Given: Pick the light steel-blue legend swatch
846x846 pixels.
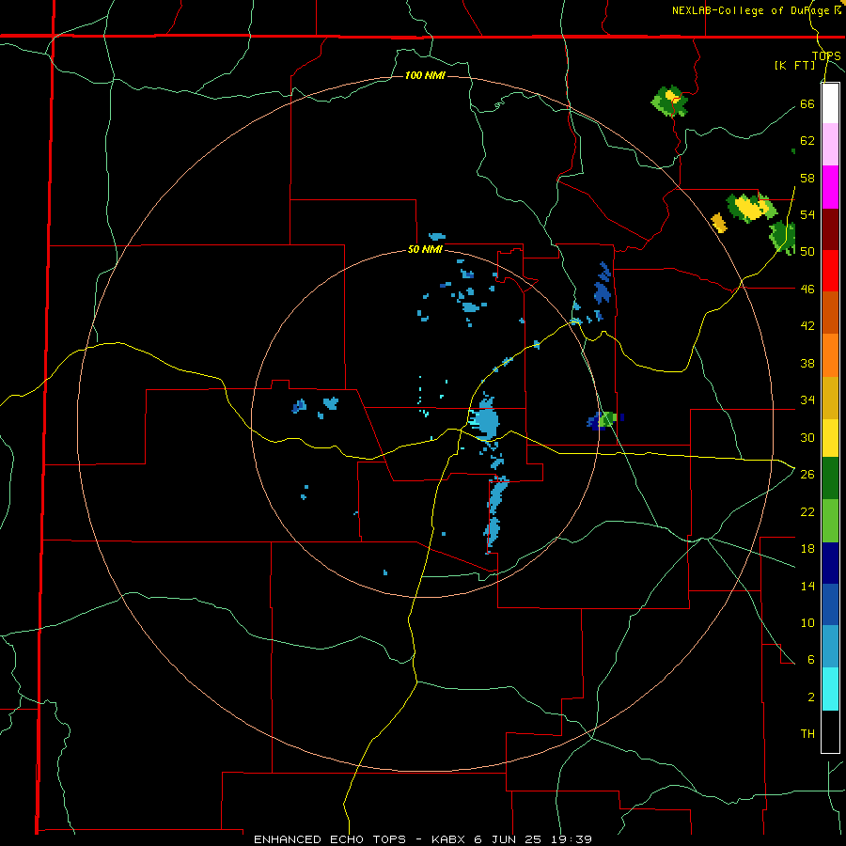Looking at the screenshot, I should point(830,647).
